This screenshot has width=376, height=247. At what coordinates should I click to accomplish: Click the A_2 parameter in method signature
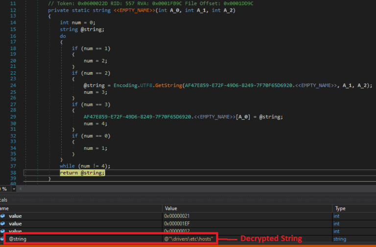[228, 10]
